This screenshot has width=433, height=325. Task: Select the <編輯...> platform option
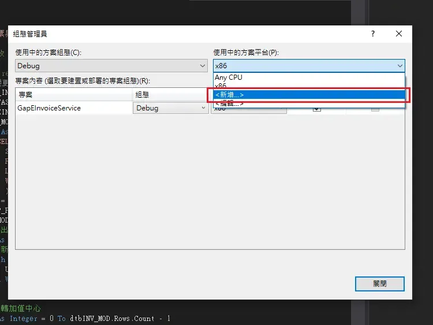(229, 104)
